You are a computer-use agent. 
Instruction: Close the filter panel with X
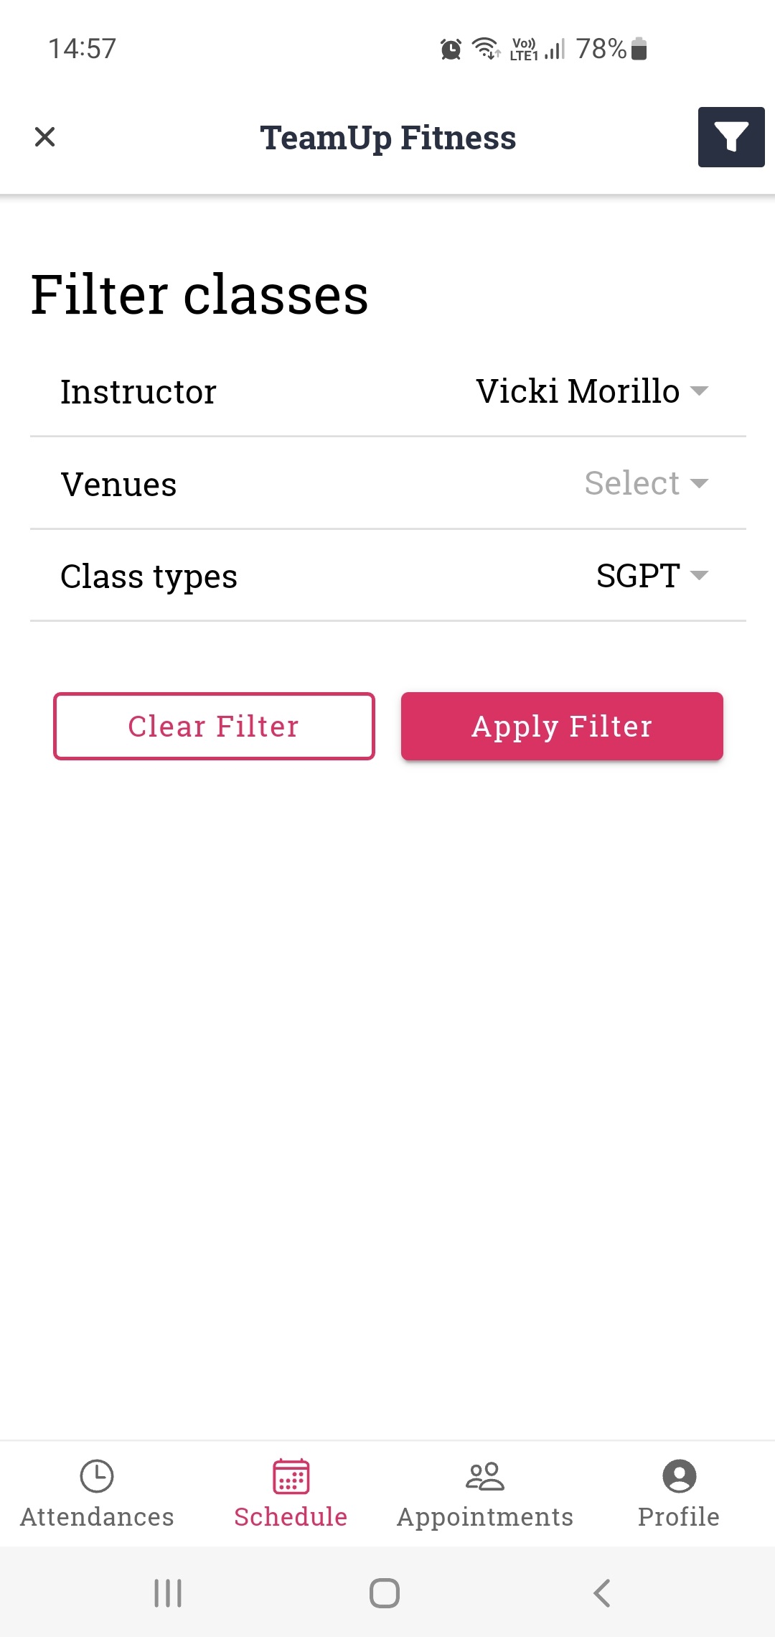45,136
